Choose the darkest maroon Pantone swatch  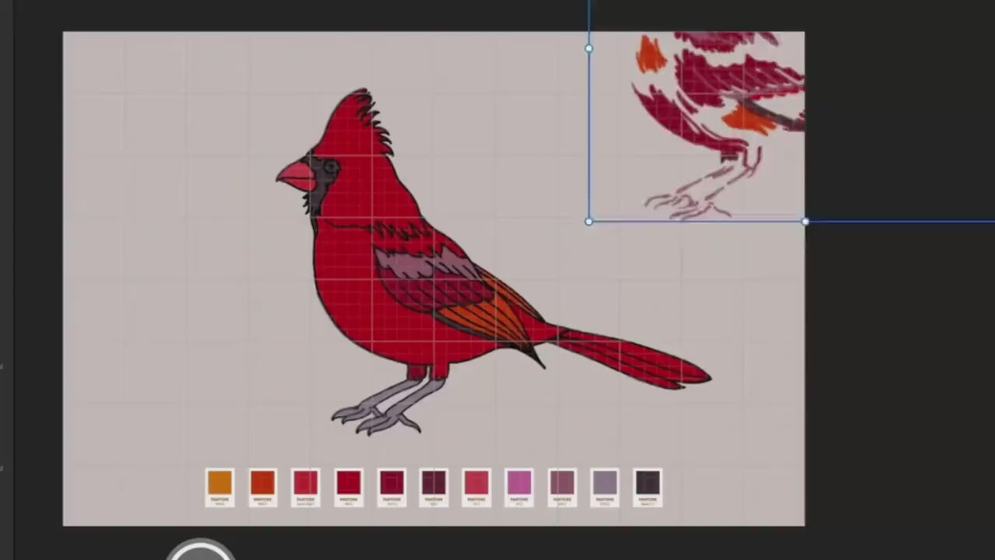point(434,483)
